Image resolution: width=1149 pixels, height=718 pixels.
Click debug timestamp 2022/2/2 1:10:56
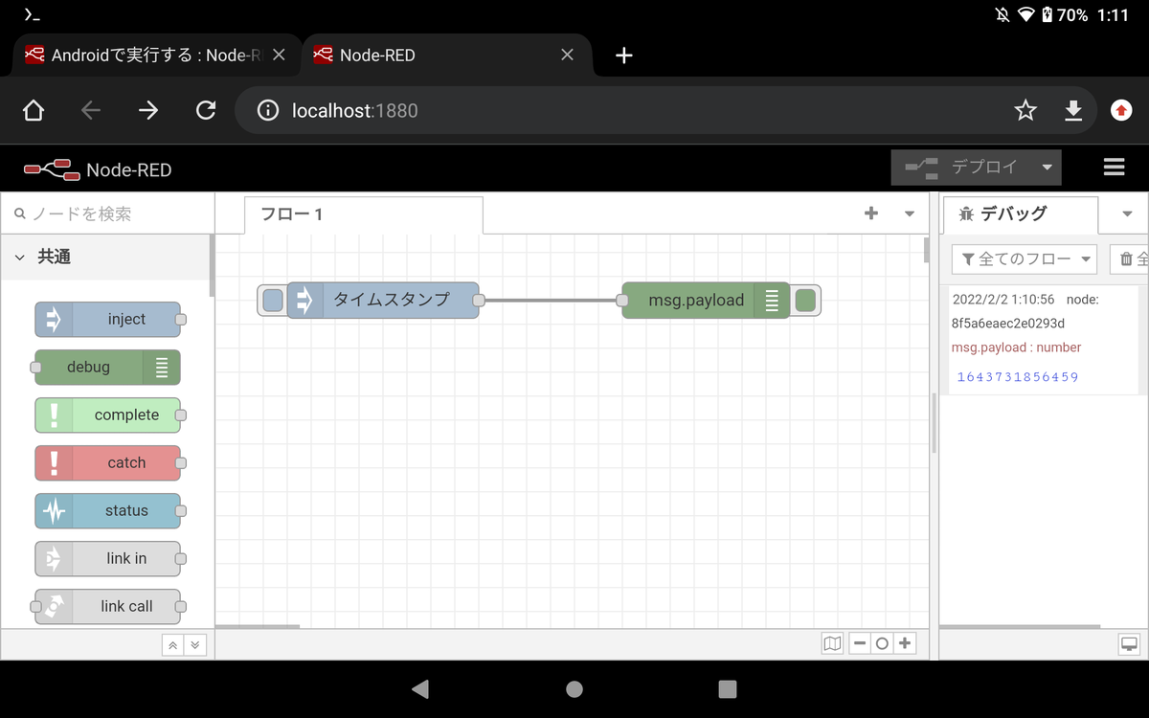click(x=1003, y=300)
